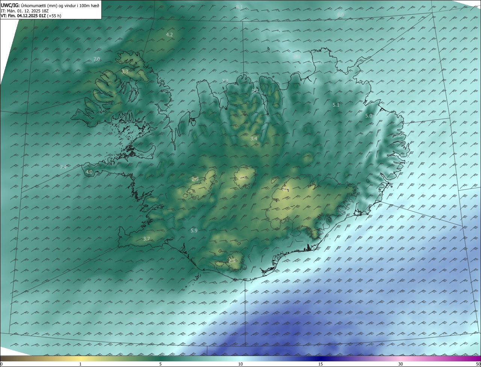Click the 3.4 value label on the map
Image resolution: width=481 pixels, height=367 pixels.
click(254, 138)
